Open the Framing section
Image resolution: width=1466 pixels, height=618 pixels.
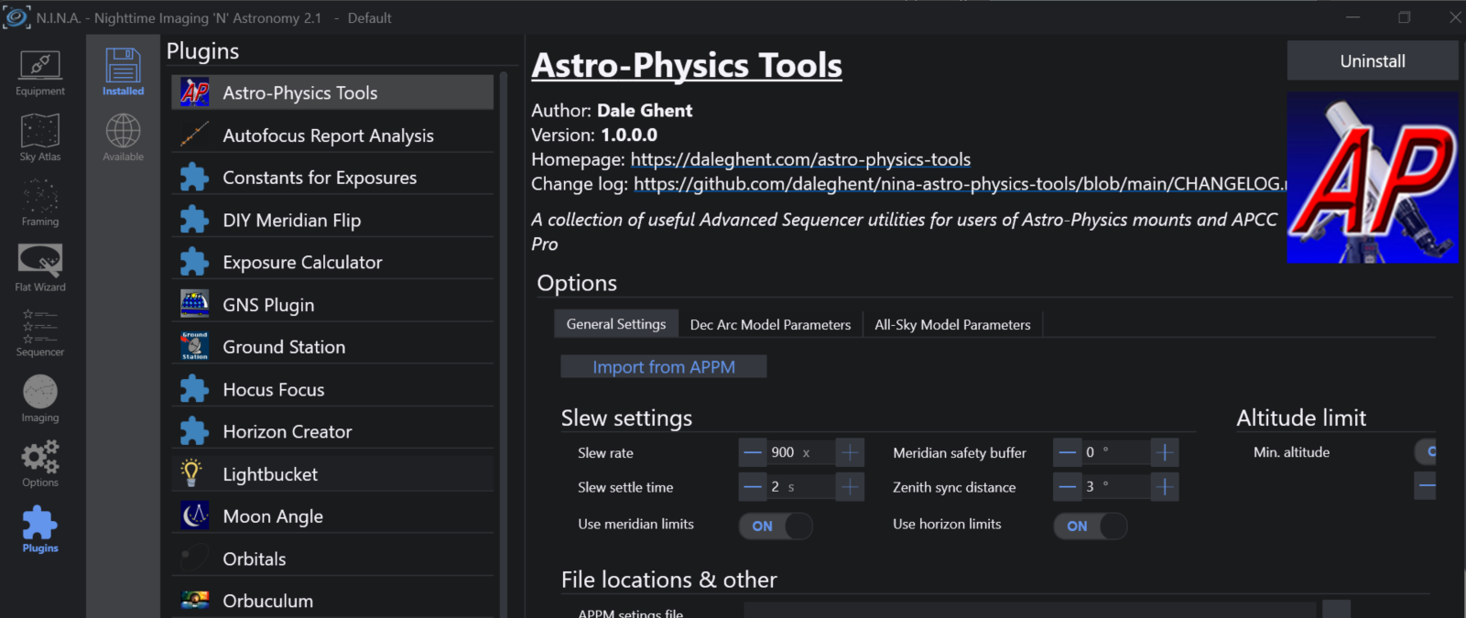pyautogui.click(x=40, y=203)
